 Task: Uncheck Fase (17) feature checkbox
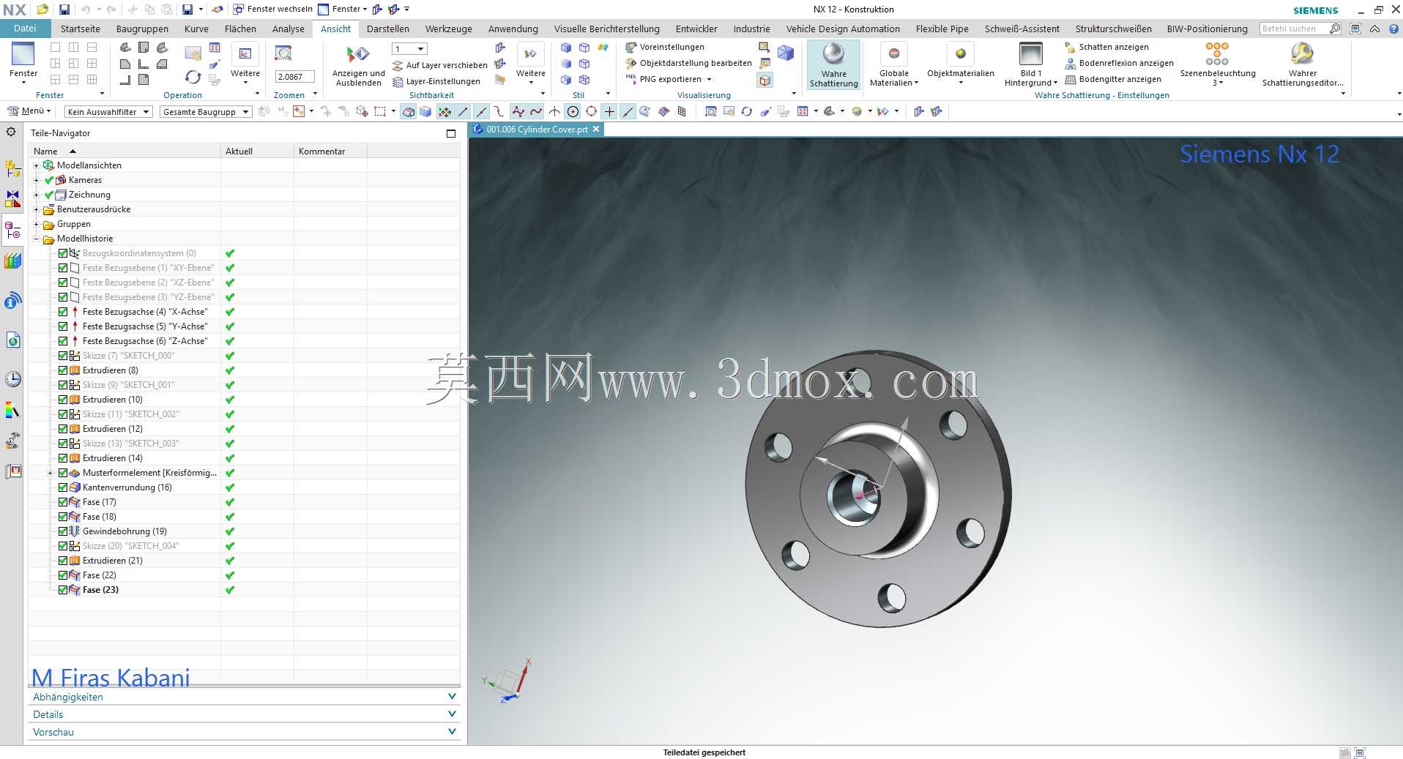click(63, 502)
